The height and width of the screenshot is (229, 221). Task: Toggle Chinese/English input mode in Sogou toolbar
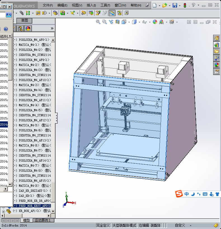click(187, 194)
